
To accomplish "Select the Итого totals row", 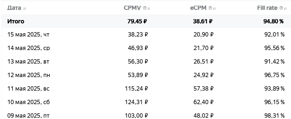I will coord(146,21).
